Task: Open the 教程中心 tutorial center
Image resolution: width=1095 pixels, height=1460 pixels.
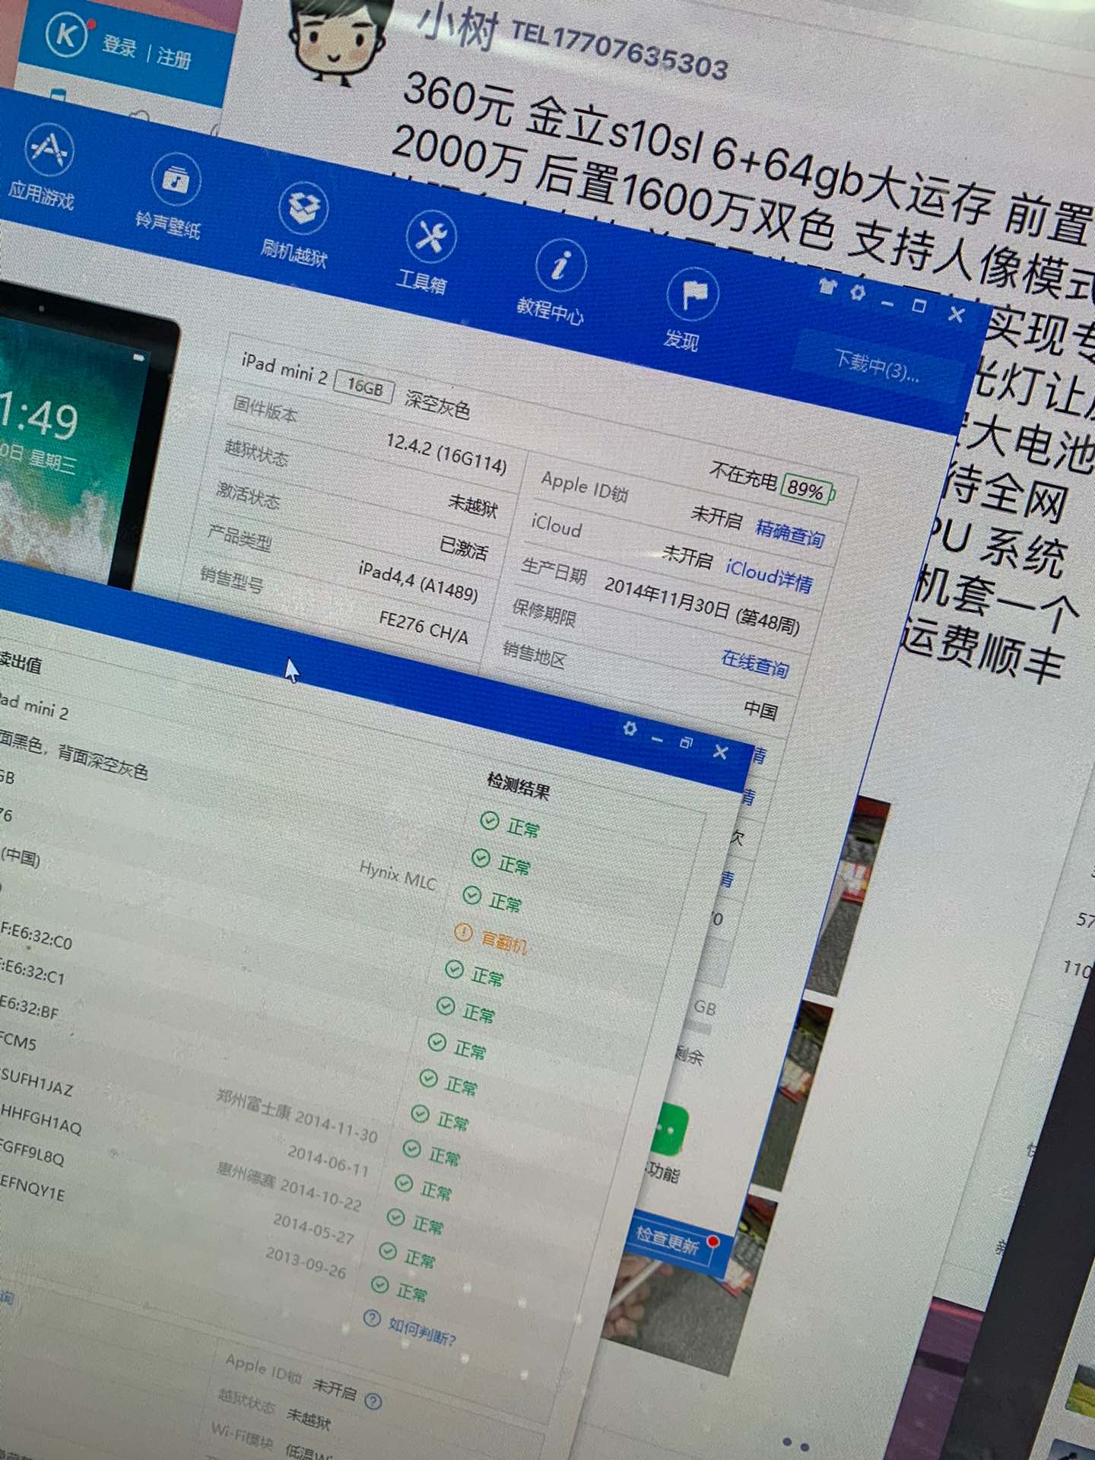Action: [554, 283]
